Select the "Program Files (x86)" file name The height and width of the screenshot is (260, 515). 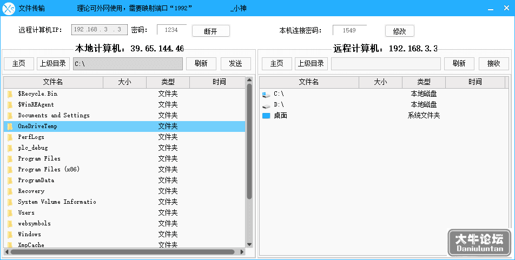(49, 169)
